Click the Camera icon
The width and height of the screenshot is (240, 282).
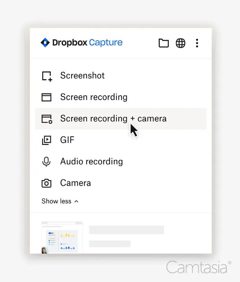46,183
